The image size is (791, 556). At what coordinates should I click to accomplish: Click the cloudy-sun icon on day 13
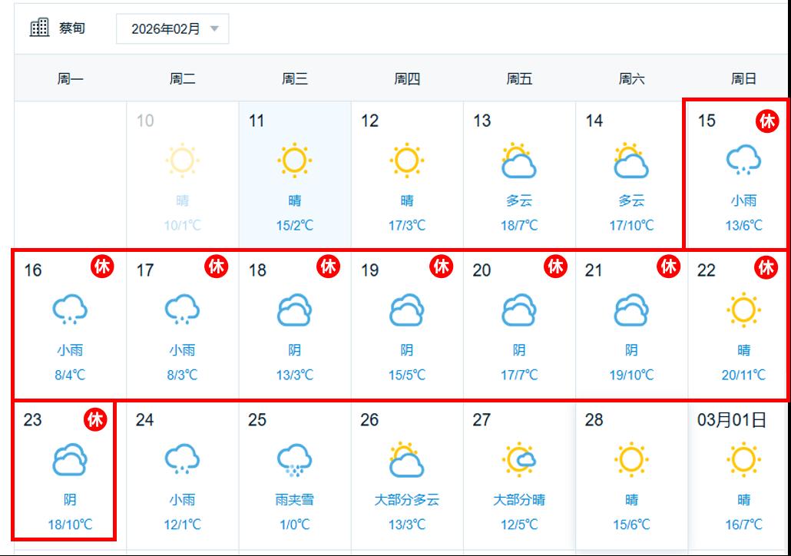(519, 161)
